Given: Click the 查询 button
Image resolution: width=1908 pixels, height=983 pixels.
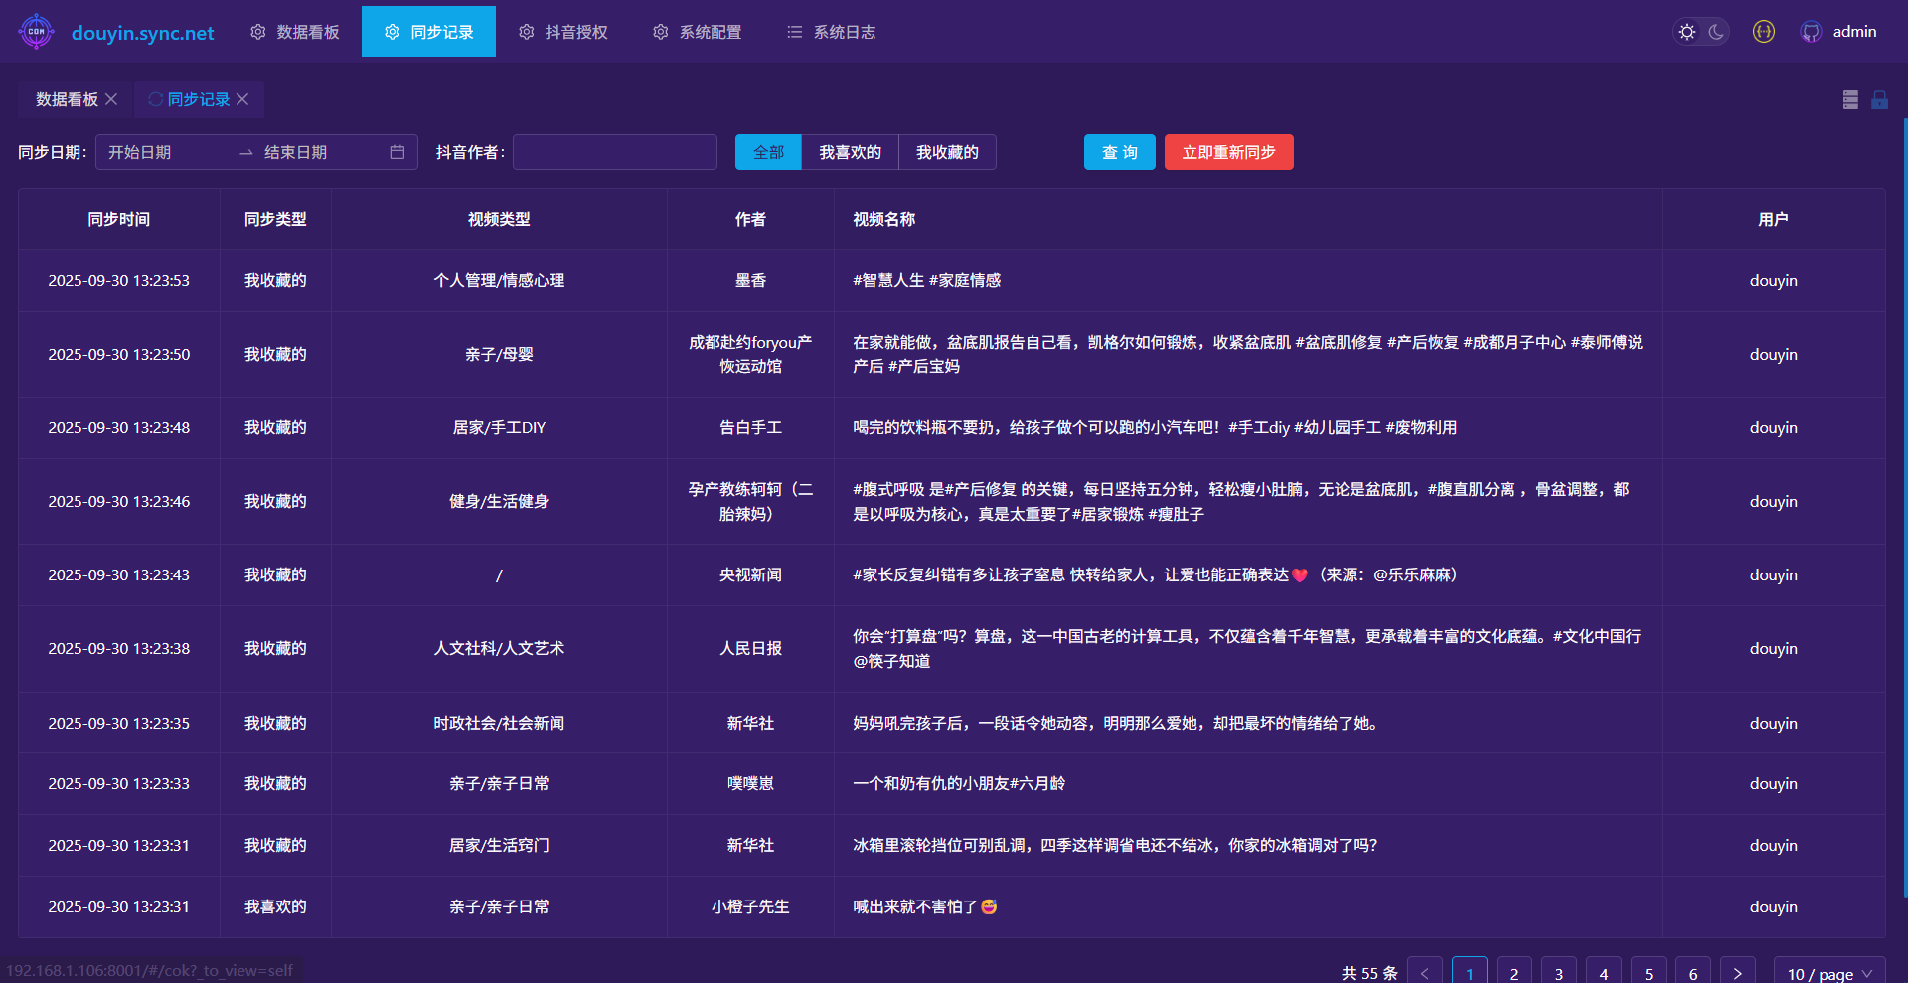Looking at the screenshot, I should click(1119, 152).
